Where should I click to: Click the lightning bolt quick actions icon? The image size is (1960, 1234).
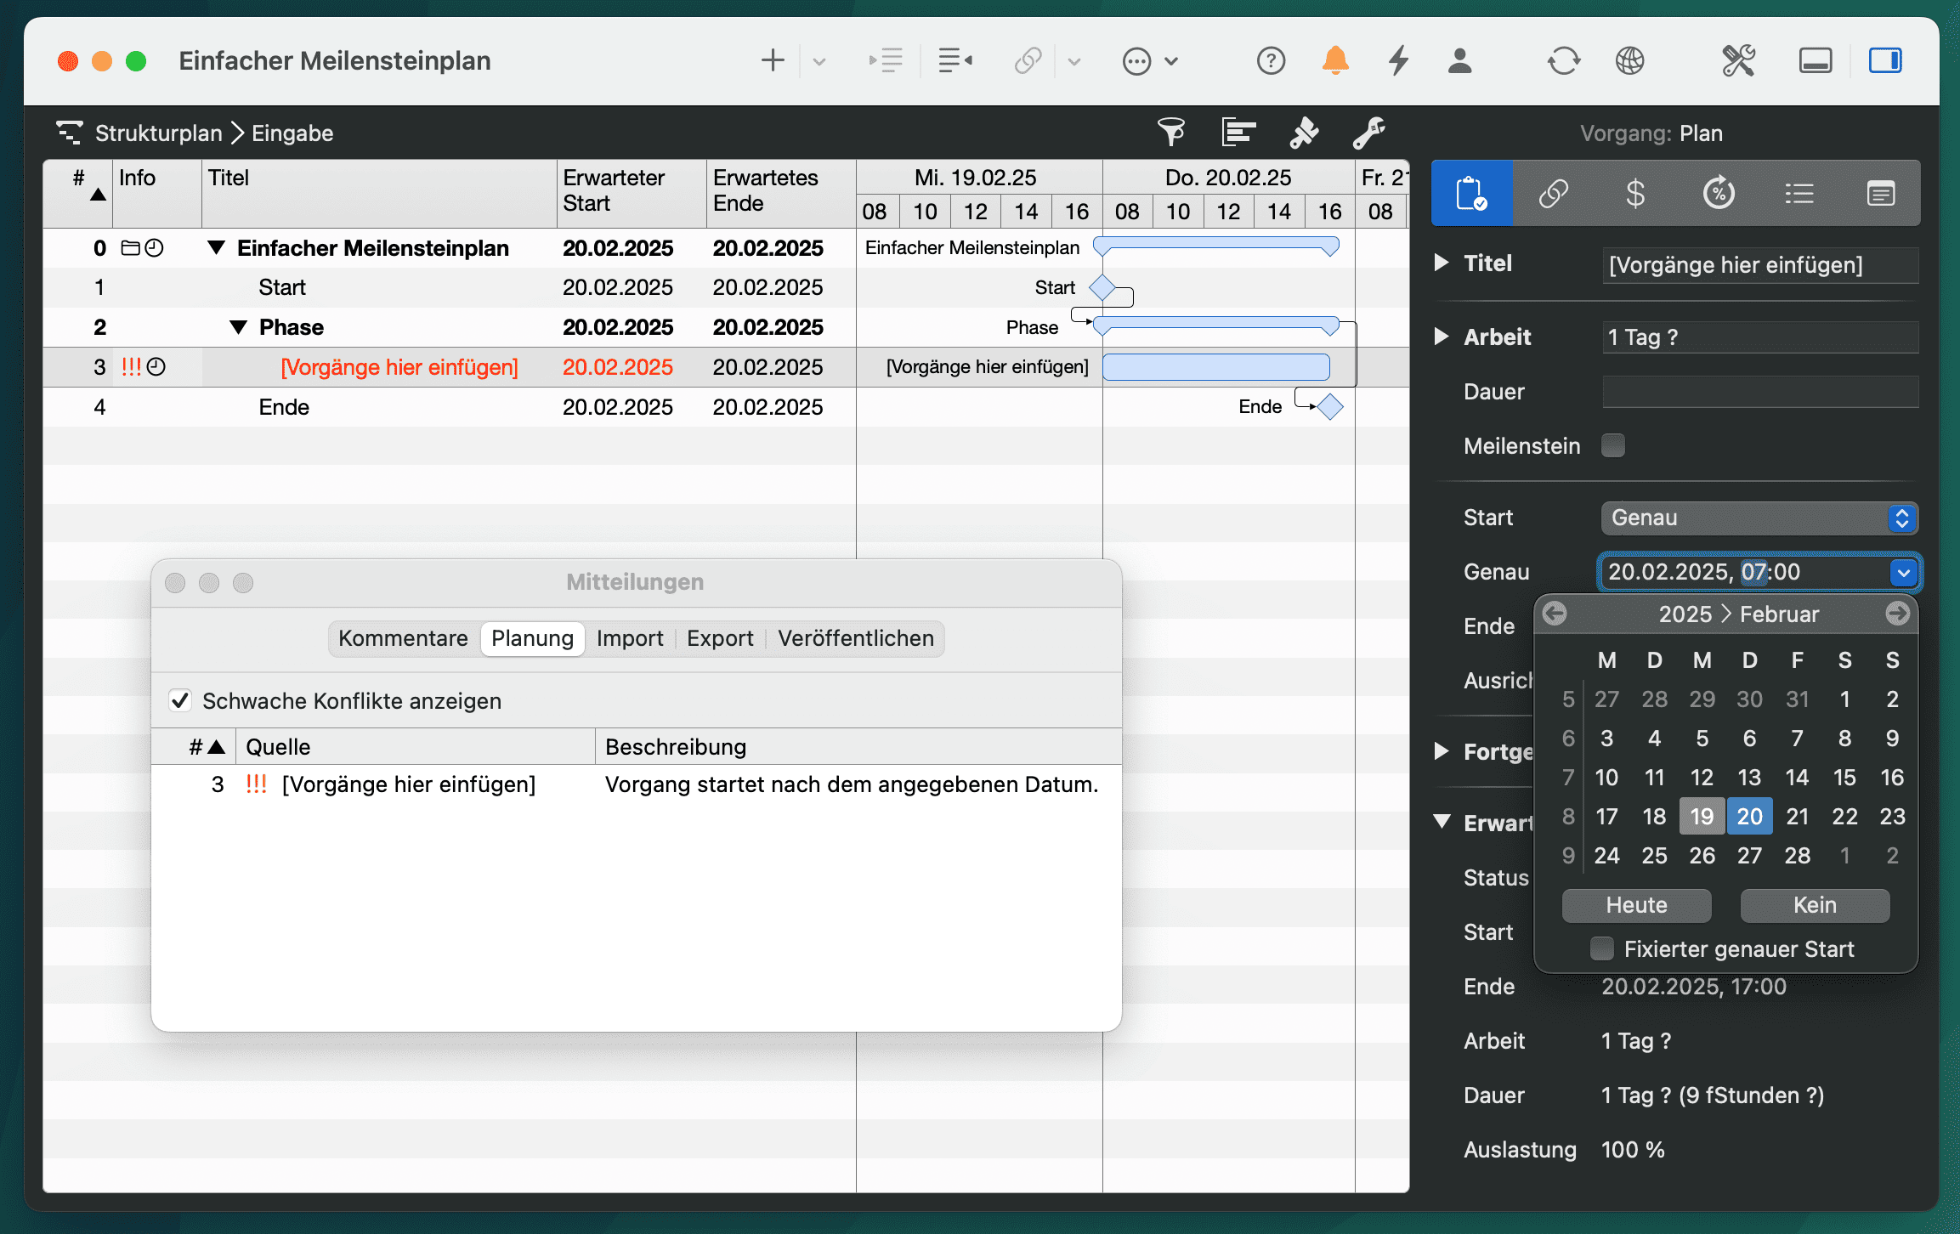coord(1398,60)
